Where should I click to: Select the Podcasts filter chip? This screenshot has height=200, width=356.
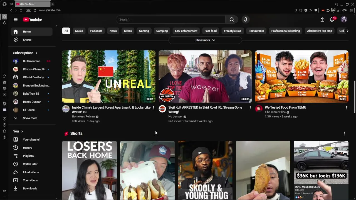pyautogui.click(x=96, y=31)
